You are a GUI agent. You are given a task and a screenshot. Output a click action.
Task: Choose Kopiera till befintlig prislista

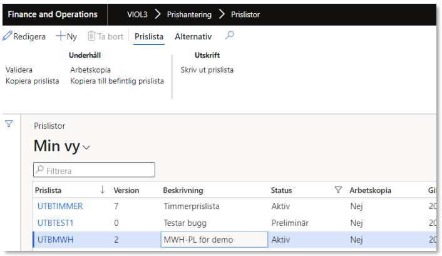pos(117,81)
